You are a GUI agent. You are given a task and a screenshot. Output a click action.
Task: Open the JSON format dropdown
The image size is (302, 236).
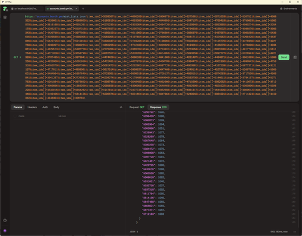(x=134, y=232)
